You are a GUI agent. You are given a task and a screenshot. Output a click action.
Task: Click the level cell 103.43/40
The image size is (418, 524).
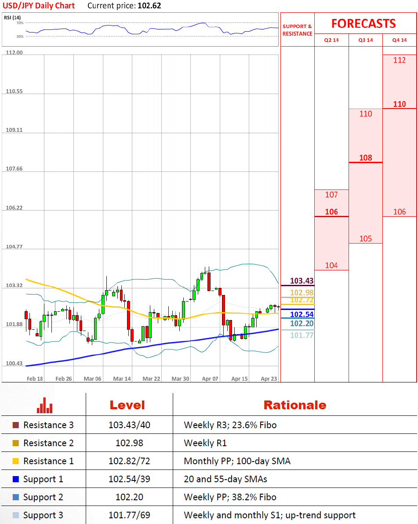[x=129, y=425]
